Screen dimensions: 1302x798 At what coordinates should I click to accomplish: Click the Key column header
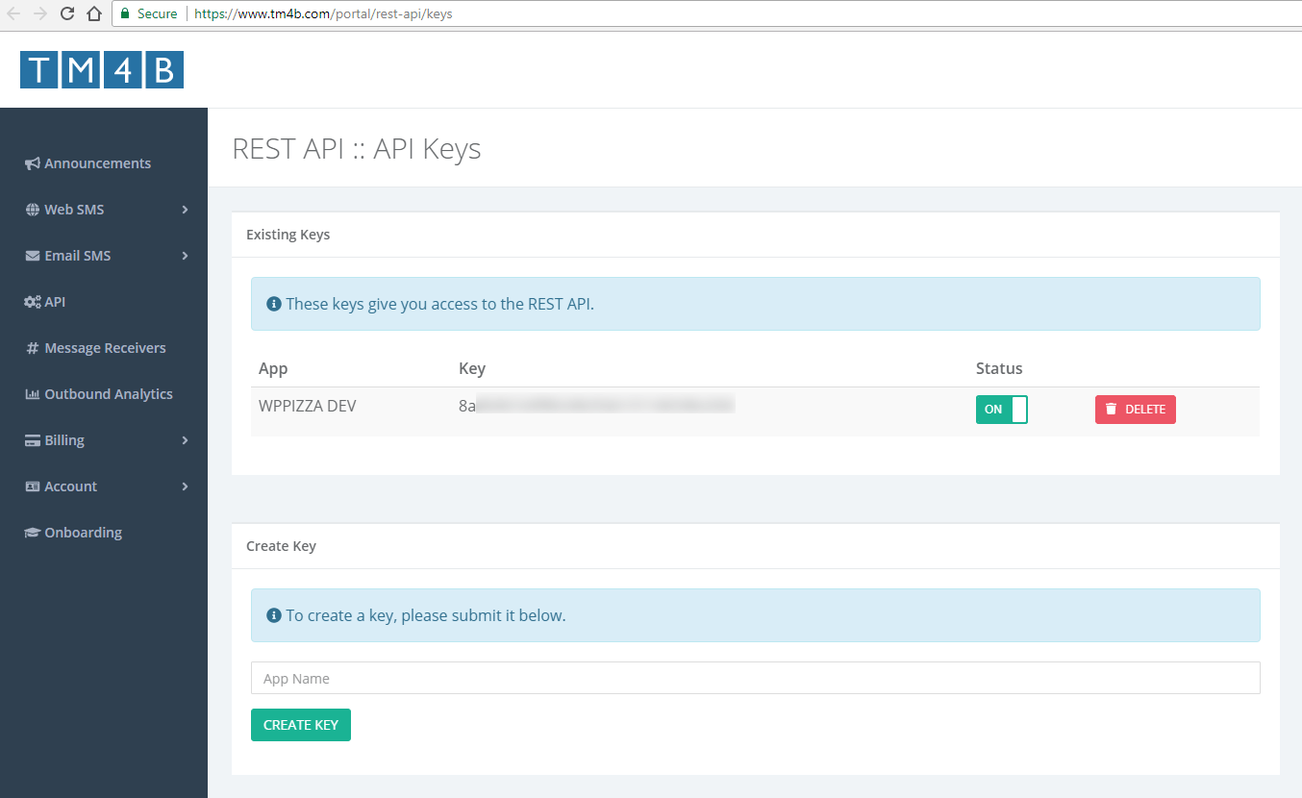[472, 368]
